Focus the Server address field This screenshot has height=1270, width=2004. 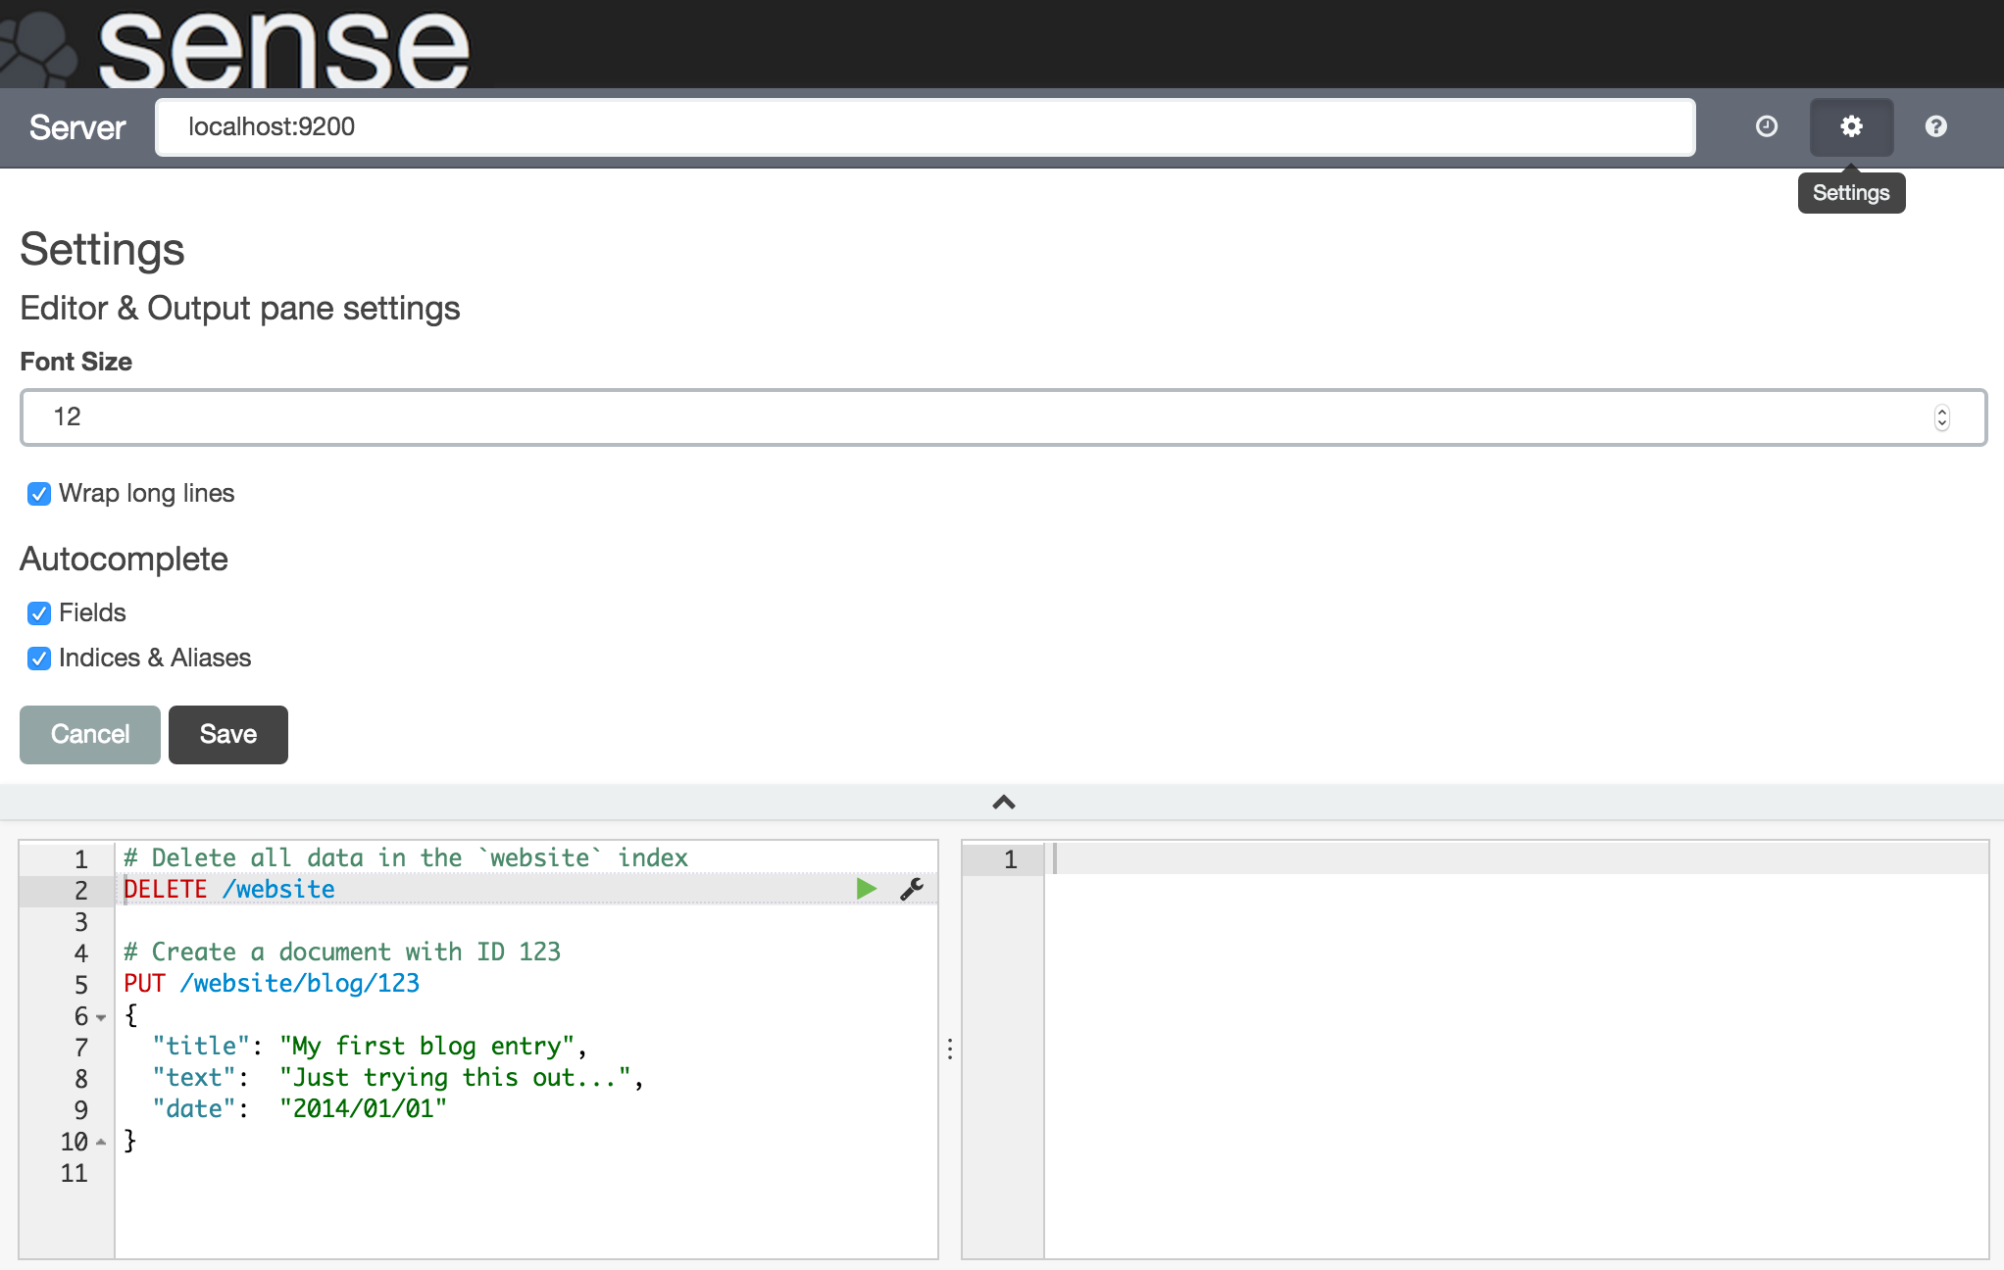pos(925,127)
